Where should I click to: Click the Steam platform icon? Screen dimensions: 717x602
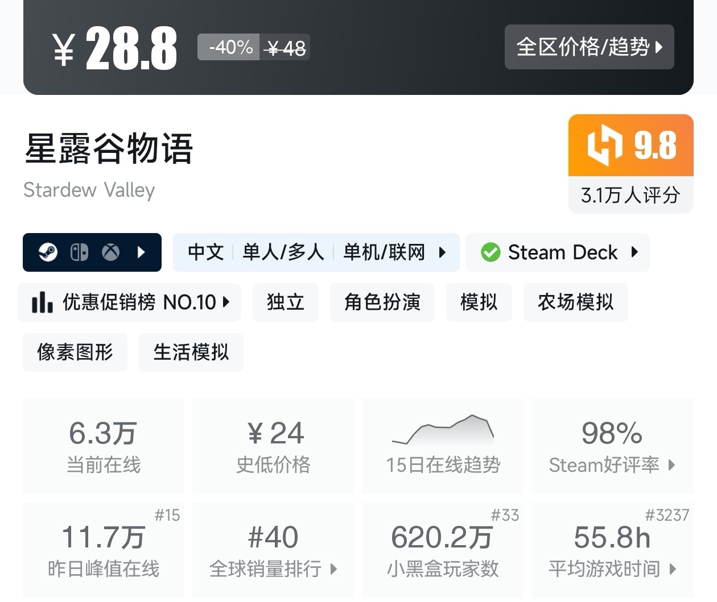pos(48,252)
